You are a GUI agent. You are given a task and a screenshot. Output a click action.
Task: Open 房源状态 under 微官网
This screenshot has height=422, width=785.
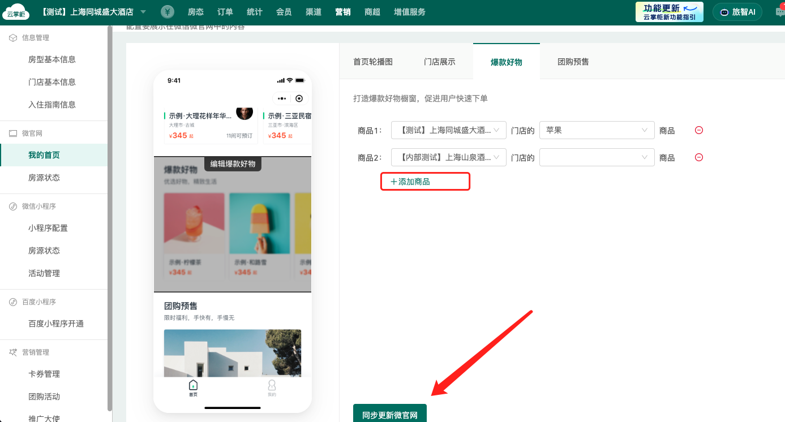(44, 178)
